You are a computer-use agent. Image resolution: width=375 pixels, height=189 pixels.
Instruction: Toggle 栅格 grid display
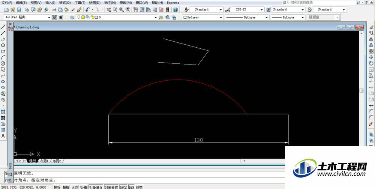coord(66,187)
